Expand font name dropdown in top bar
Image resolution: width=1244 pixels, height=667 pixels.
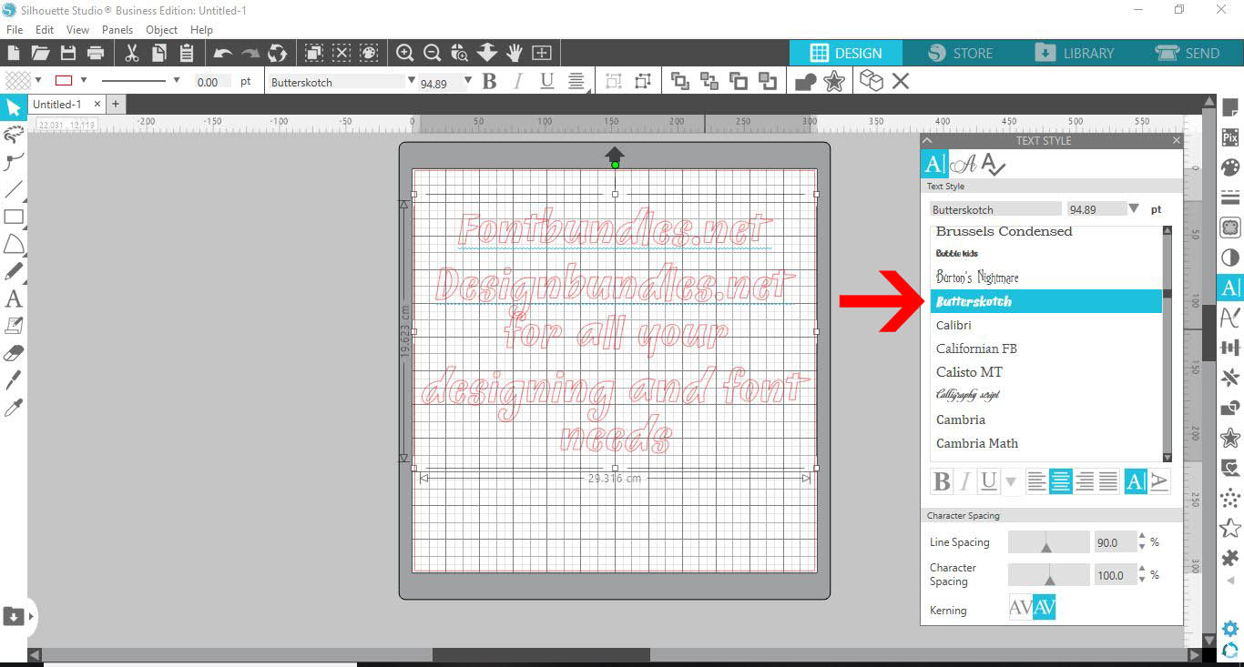click(411, 81)
